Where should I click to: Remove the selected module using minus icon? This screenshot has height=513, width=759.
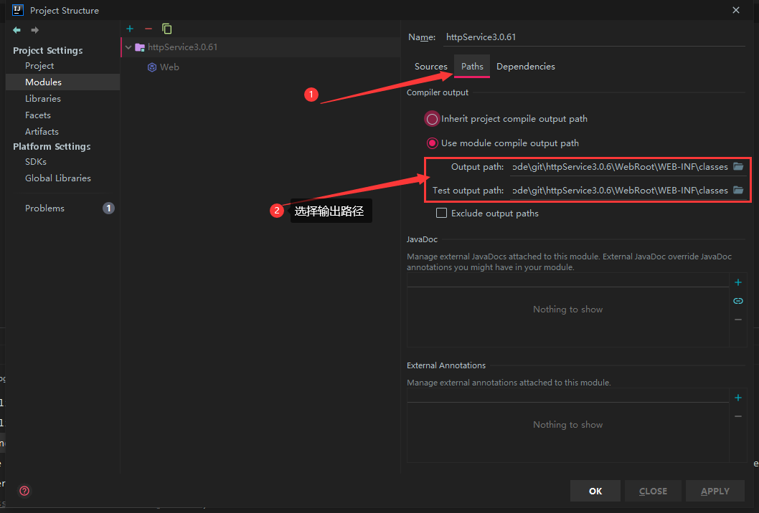click(x=148, y=28)
